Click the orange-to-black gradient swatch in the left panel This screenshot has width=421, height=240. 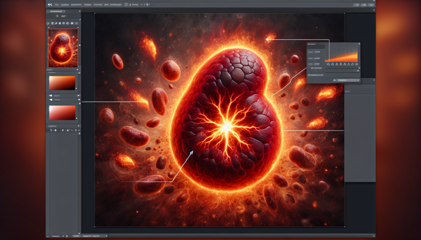62,83
